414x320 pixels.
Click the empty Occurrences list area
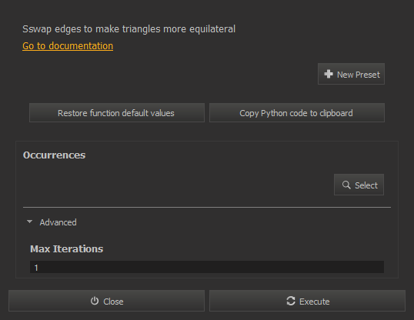[x=177, y=185]
